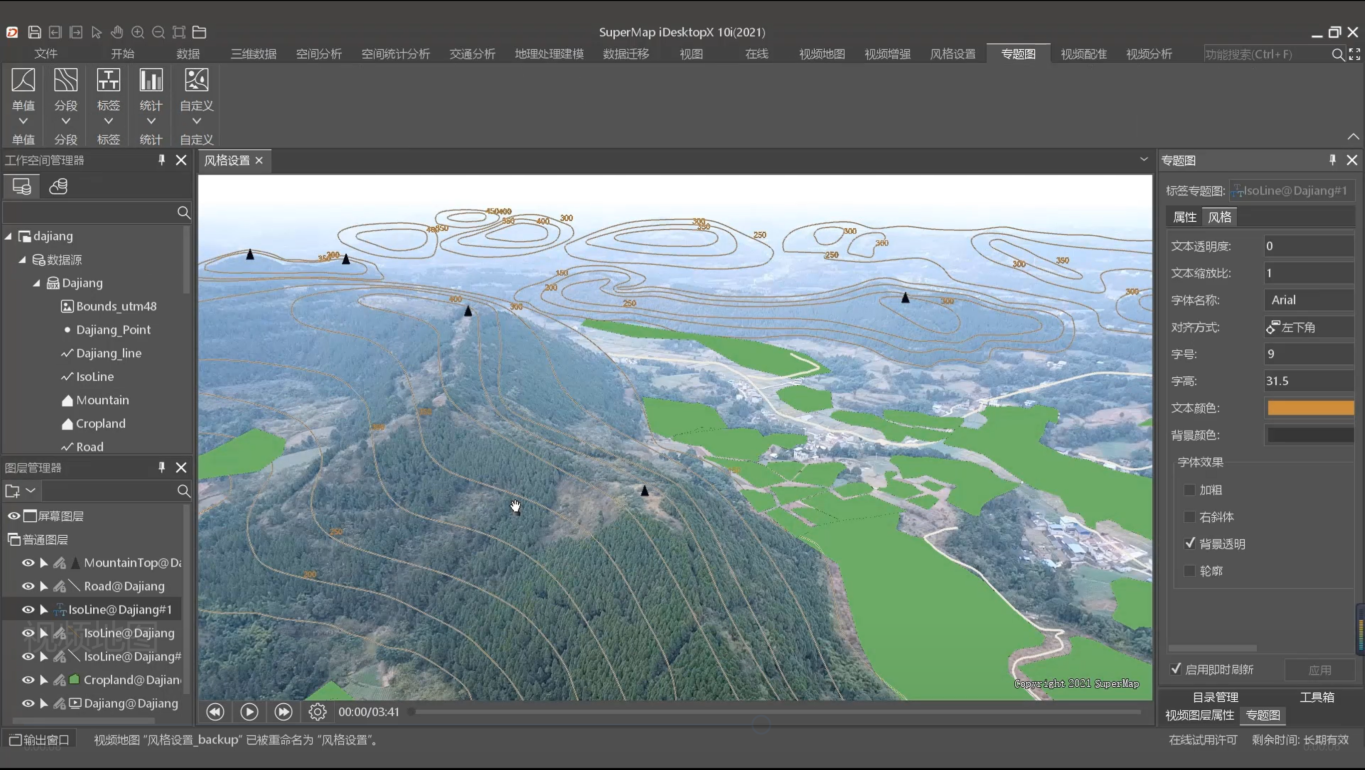Step the video forward
This screenshot has height=770, width=1365.
click(x=283, y=712)
